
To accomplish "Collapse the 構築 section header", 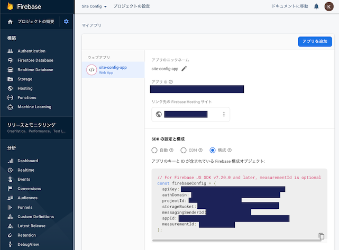I will (12, 38).
